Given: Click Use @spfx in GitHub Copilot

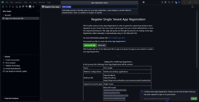Looking at the screenshot, I should pyautogui.click(x=16, y=71).
